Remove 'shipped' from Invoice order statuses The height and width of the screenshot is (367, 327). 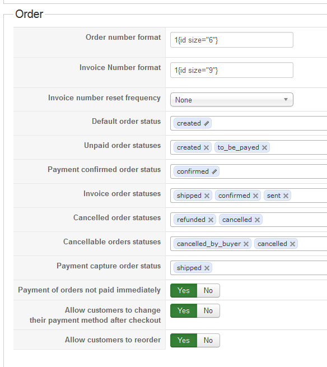pos(207,196)
